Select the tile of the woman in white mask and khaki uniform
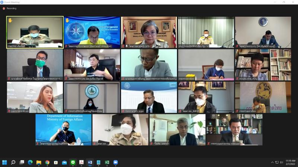298x167 pixels. [x=120, y=130]
